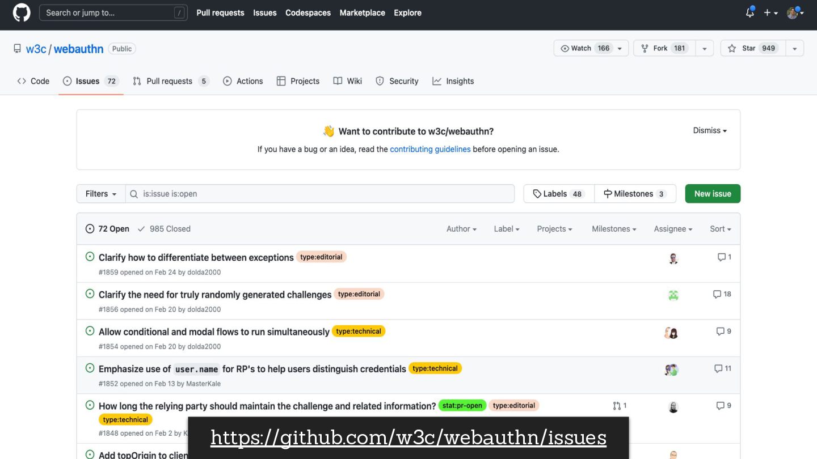Open the contributing guidelines link
The width and height of the screenshot is (817, 459).
tap(430, 149)
